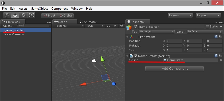
Task: Open the Create dropdown in Hierarchy
Action: point(9,26)
